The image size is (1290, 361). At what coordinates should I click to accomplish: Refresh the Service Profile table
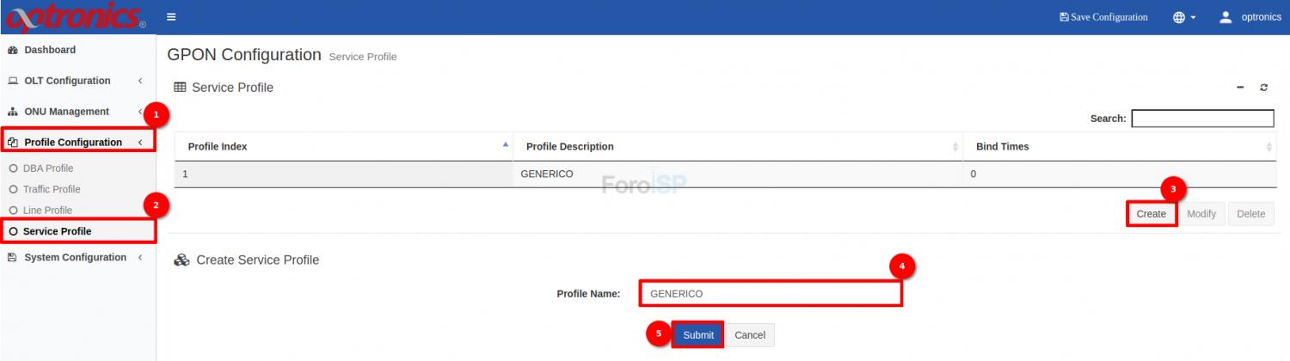point(1263,88)
